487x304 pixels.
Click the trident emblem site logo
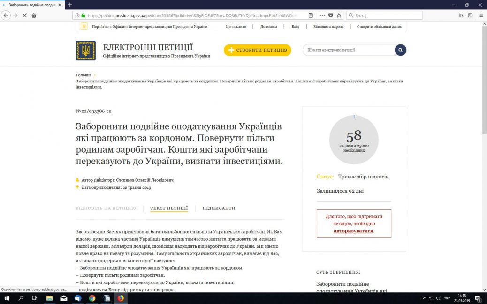point(85,51)
